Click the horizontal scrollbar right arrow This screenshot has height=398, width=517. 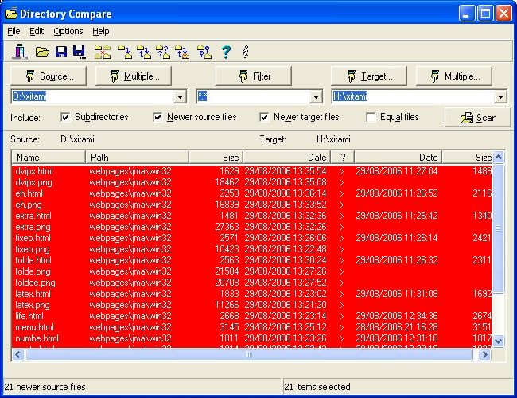(x=484, y=355)
